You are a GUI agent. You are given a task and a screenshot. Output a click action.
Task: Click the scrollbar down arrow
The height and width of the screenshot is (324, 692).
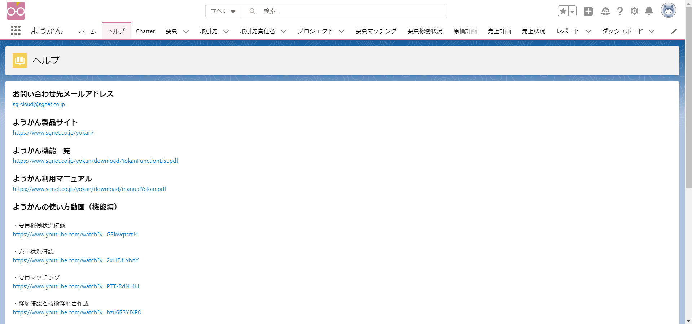pos(688,321)
